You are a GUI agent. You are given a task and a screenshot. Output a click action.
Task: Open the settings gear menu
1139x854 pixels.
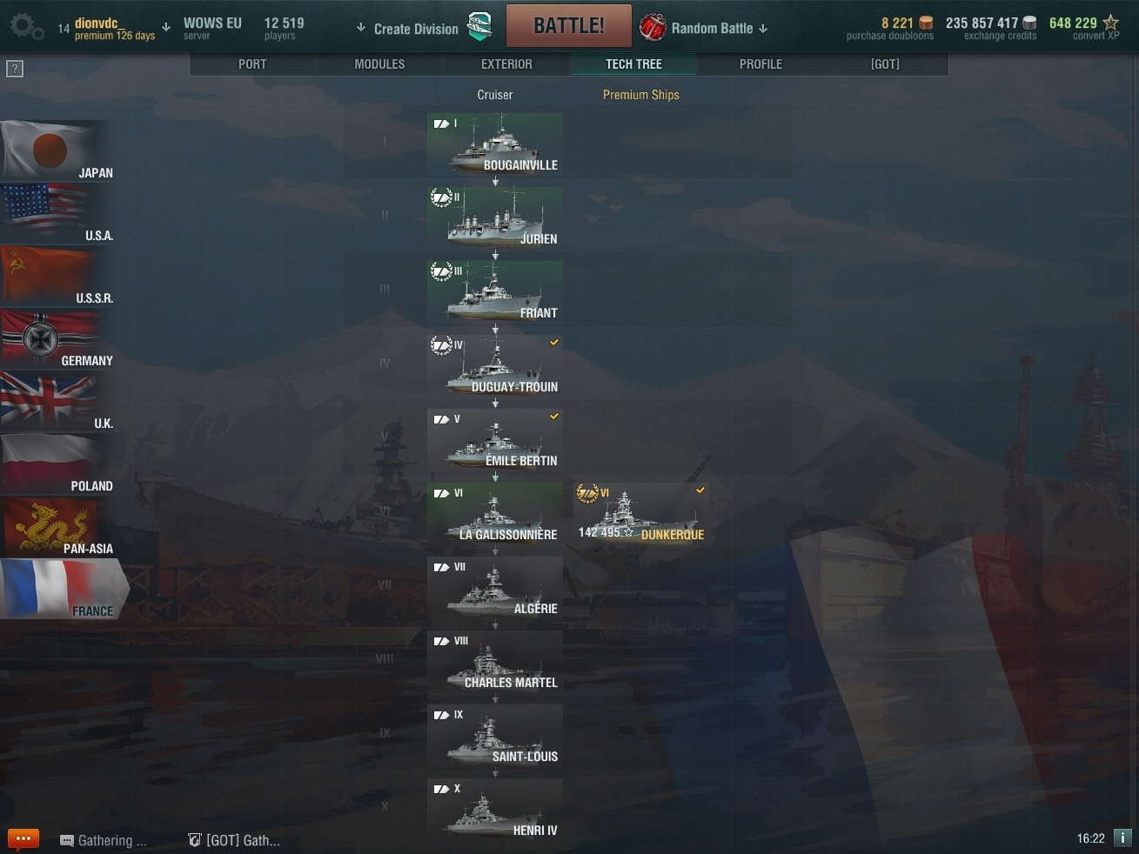point(26,27)
